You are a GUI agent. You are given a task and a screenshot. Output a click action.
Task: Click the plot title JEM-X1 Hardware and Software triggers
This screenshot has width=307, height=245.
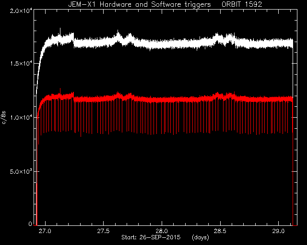[x=140, y=4]
